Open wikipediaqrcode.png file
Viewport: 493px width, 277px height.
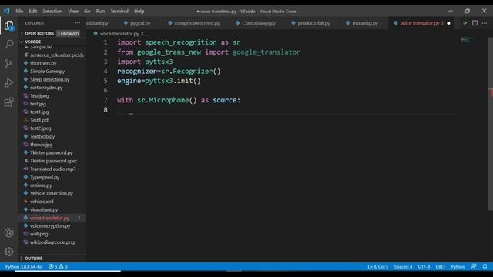pos(52,242)
